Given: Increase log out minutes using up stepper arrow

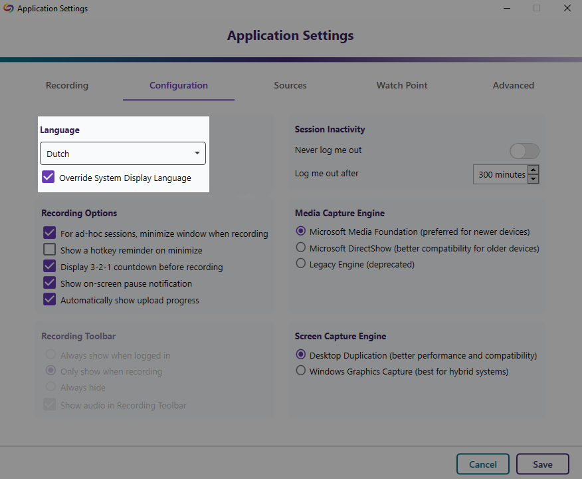Looking at the screenshot, I should 533,170.
